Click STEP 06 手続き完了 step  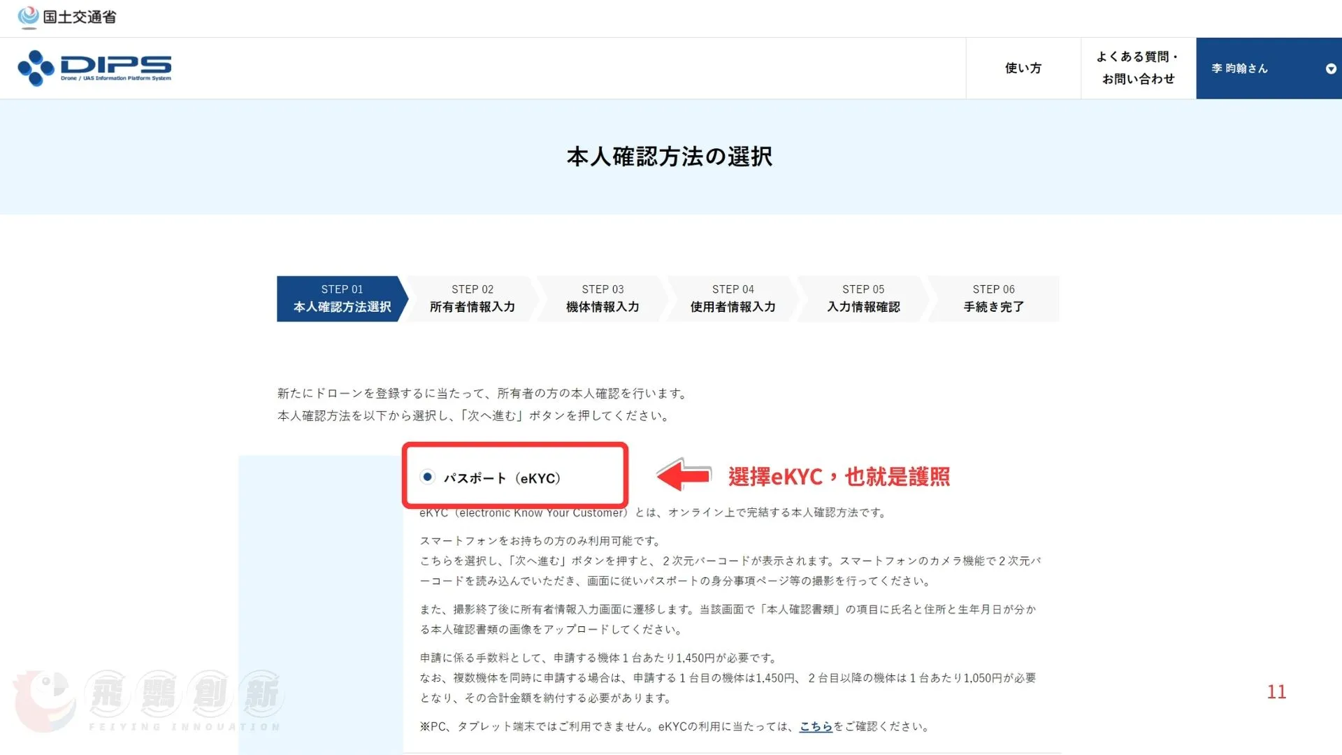click(x=993, y=299)
